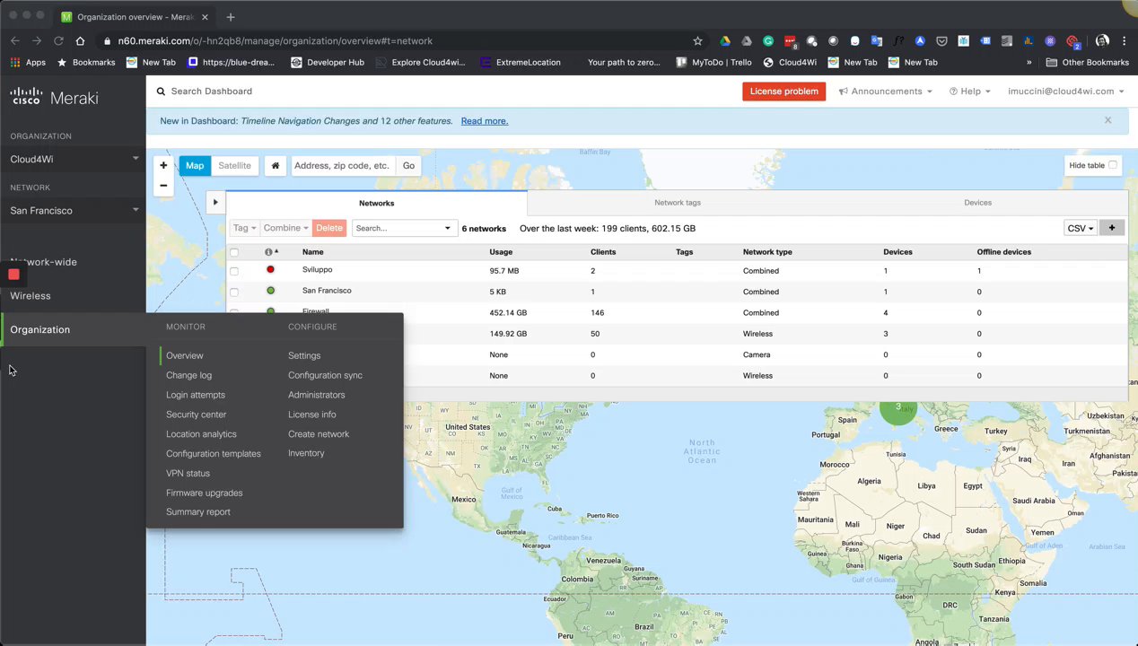
Task: Open Change log from Monitor menu
Action: click(x=188, y=375)
